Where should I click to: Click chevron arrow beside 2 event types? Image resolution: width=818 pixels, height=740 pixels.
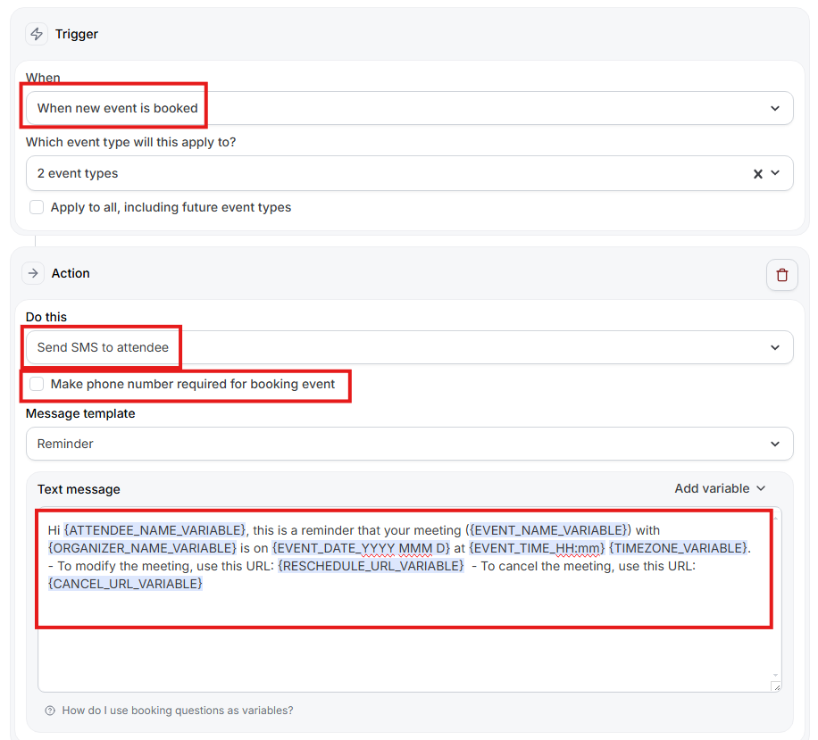pyautogui.click(x=775, y=173)
